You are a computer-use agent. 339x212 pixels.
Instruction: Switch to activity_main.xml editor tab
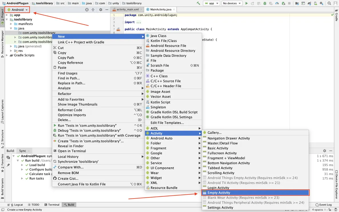point(128,9)
